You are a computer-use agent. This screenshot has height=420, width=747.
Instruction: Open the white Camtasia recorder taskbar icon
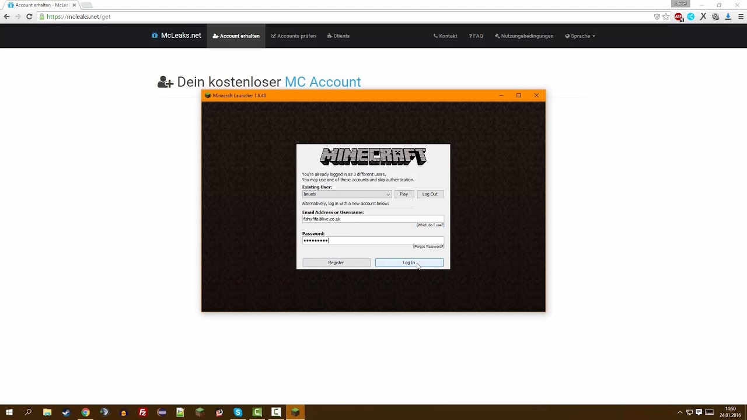[276, 412]
